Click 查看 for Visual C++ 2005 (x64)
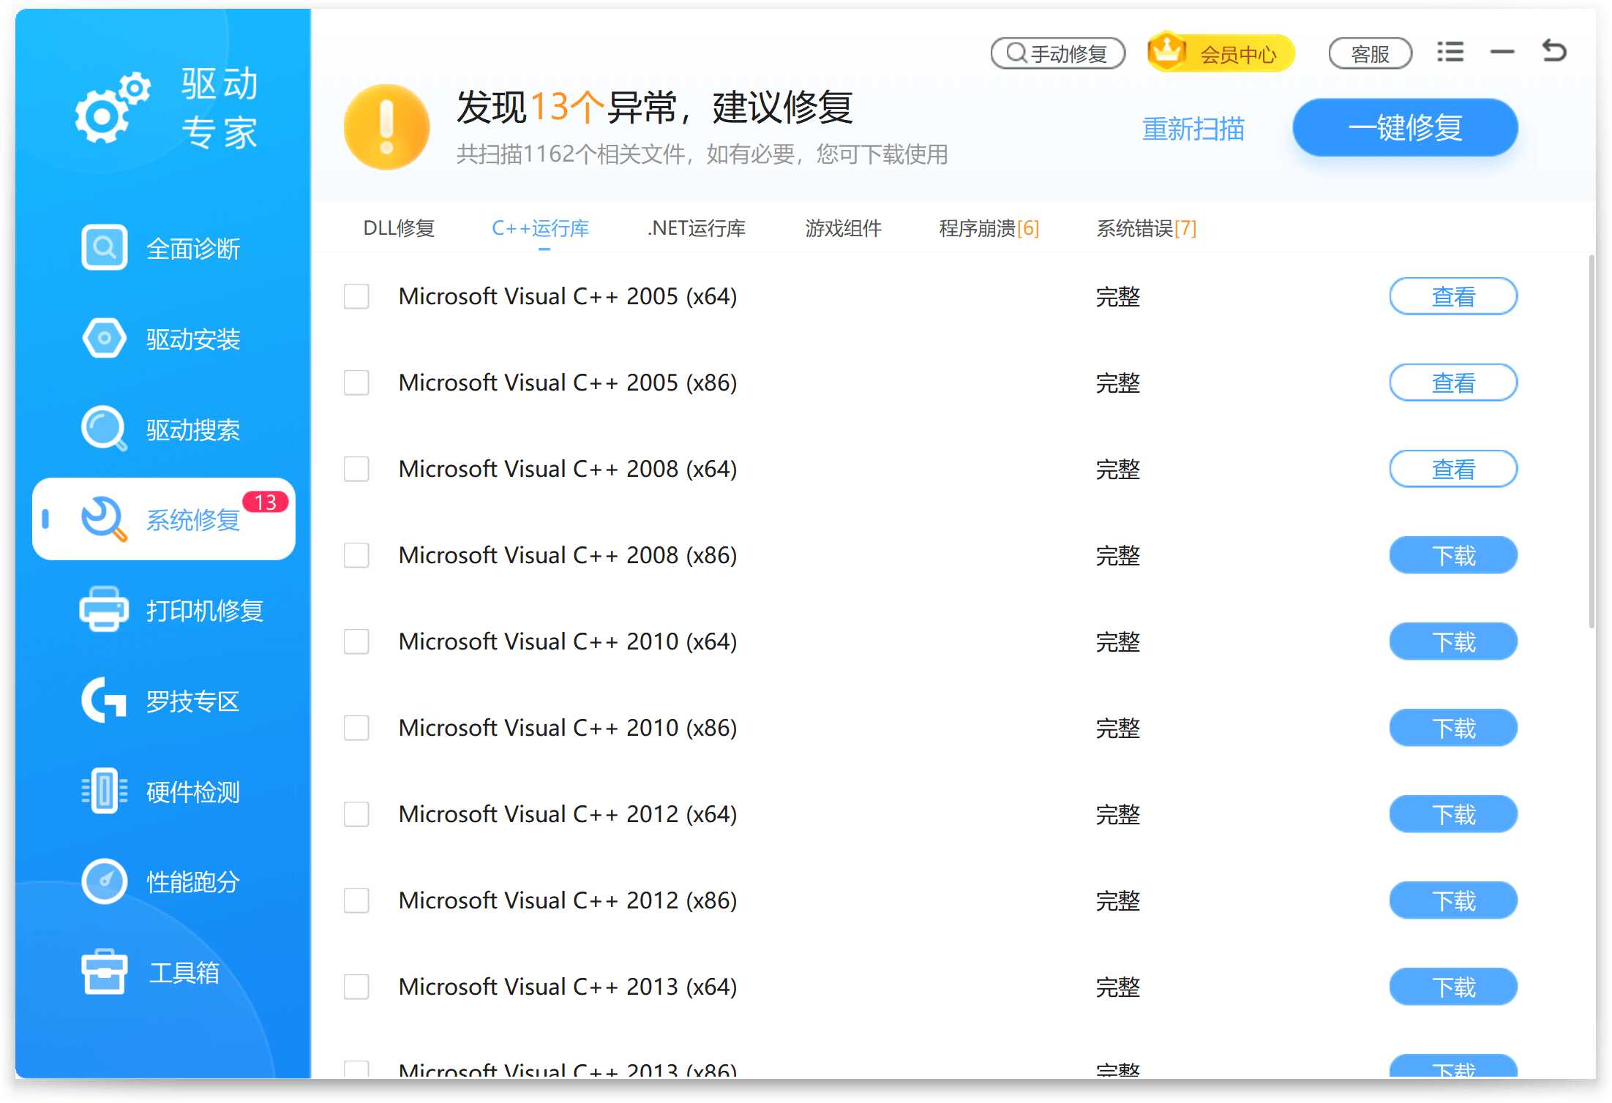This screenshot has width=1612, height=1103. click(x=1453, y=296)
